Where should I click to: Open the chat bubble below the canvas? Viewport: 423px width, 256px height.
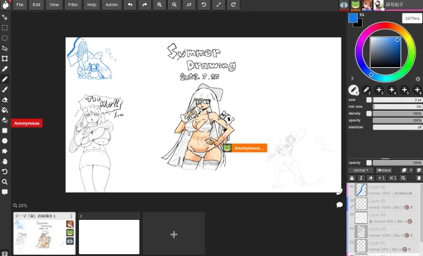(x=340, y=205)
